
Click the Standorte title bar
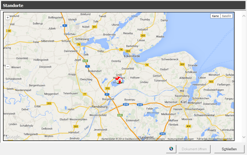[123, 5]
